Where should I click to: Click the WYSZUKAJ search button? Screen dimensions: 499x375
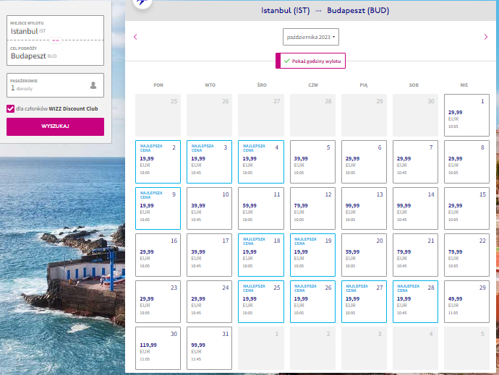point(56,126)
